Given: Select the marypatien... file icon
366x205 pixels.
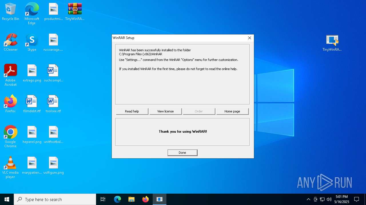Looking at the screenshot, I should (x=32, y=166).
